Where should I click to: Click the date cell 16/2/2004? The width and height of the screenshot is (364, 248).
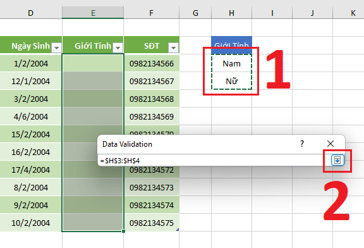[31, 152]
